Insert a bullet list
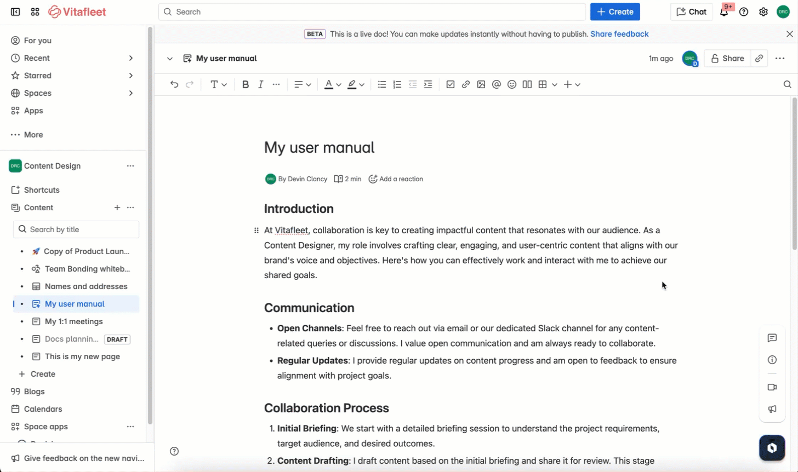 pos(382,84)
